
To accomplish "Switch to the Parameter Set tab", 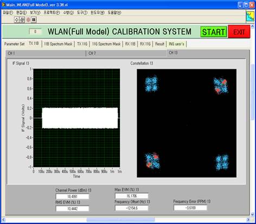I will (x=15, y=44).
